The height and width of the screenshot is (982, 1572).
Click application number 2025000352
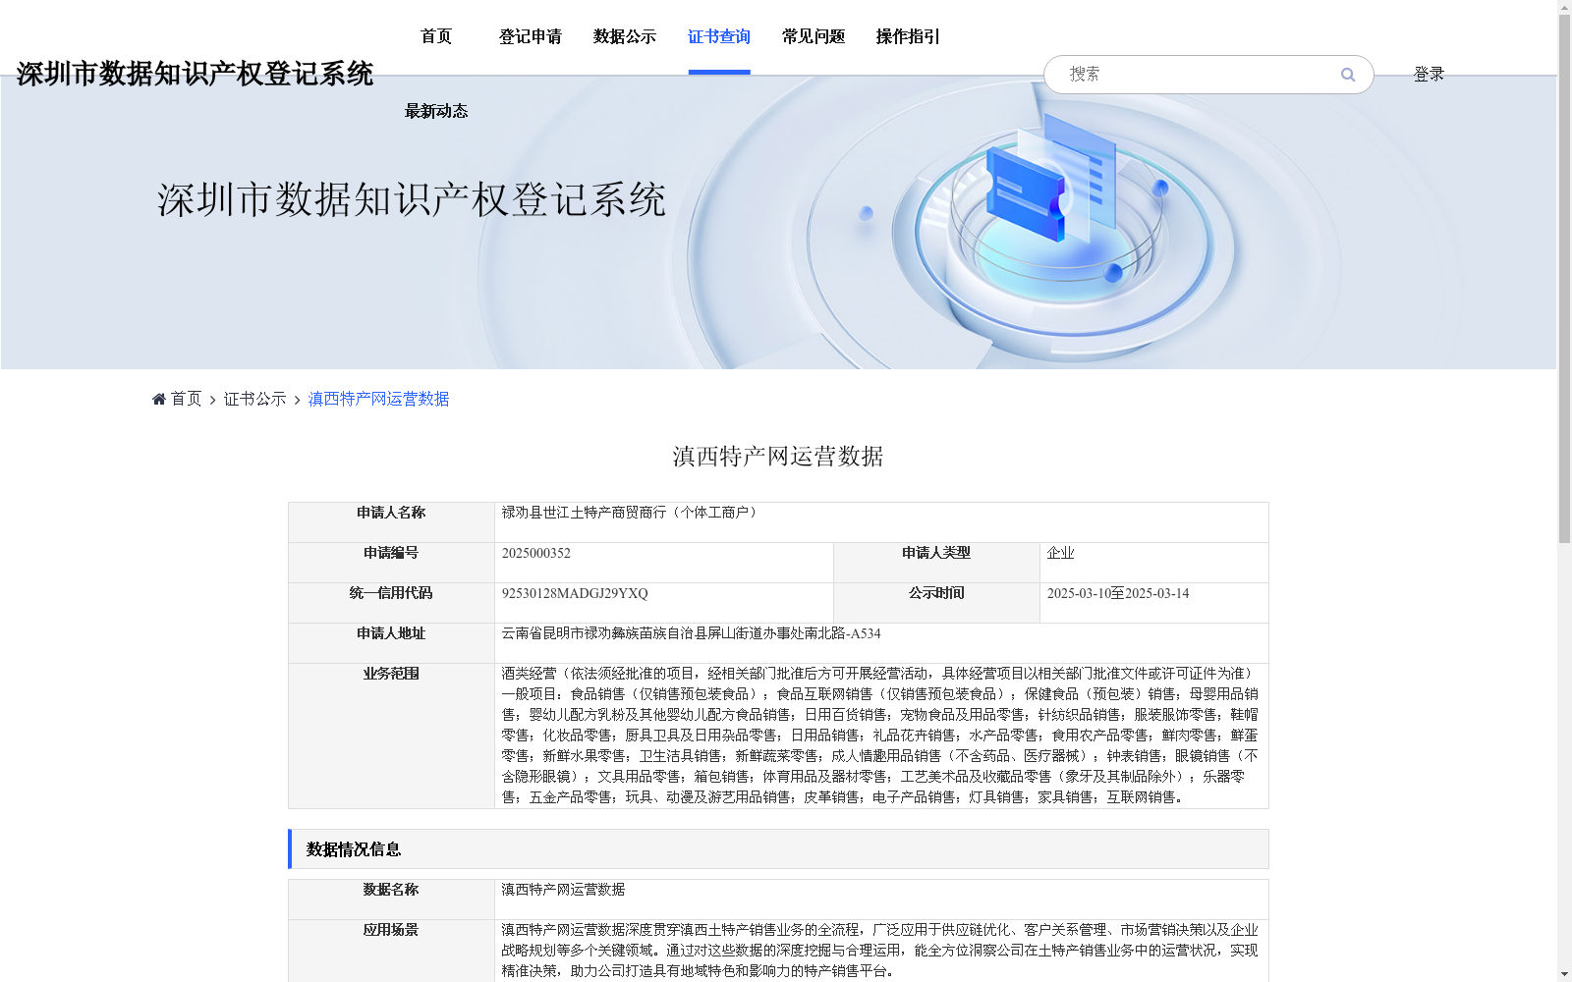coord(536,553)
